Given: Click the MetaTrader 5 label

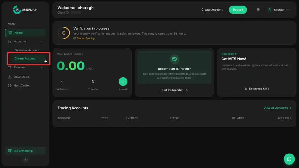Looking at the screenshot, I should coord(229,54).
